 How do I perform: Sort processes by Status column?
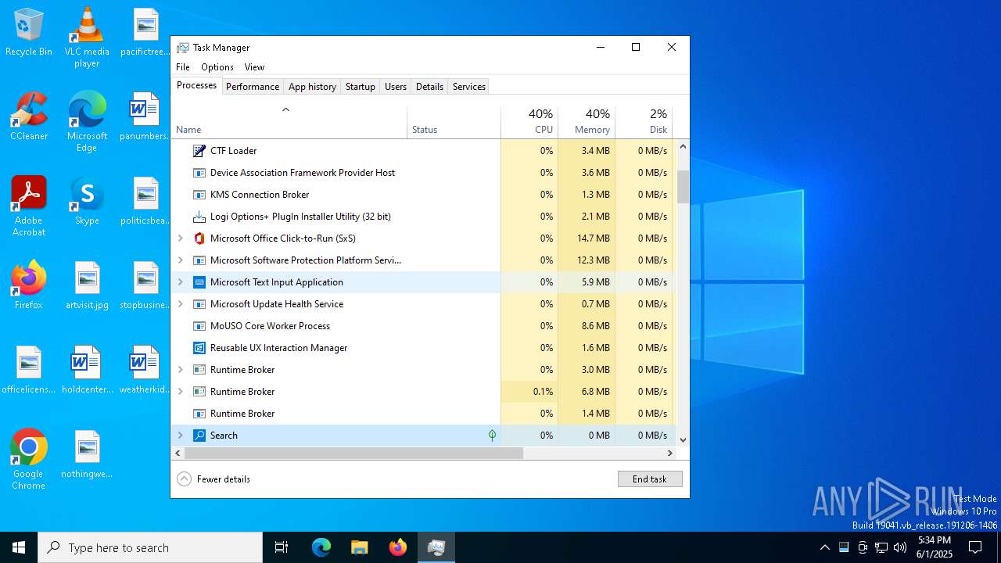[x=454, y=120]
